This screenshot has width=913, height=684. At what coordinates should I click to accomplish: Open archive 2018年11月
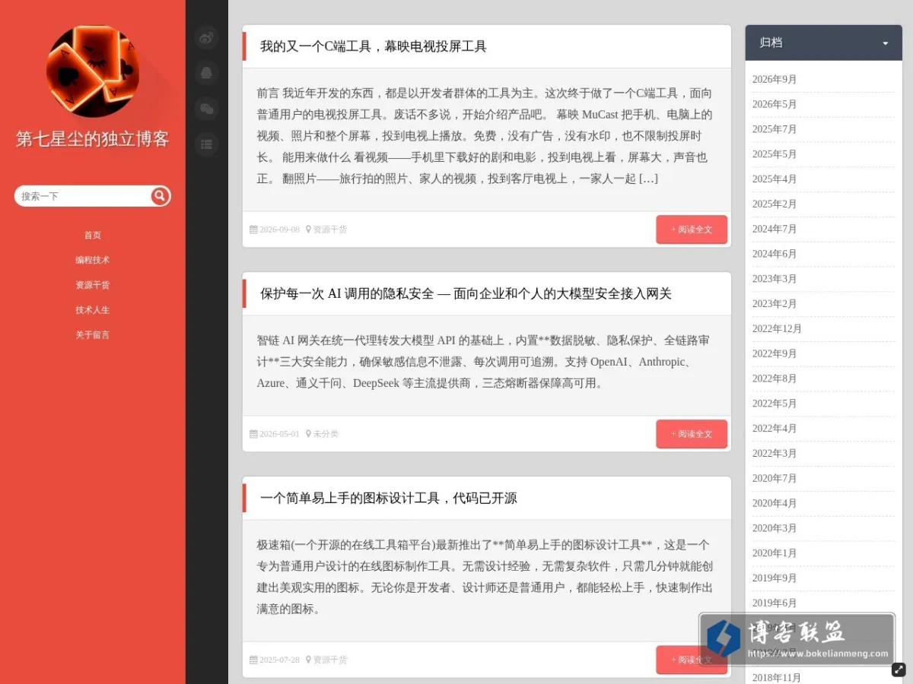click(777, 678)
